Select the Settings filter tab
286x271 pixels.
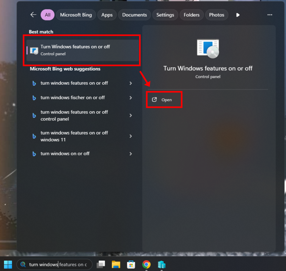(x=165, y=15)
